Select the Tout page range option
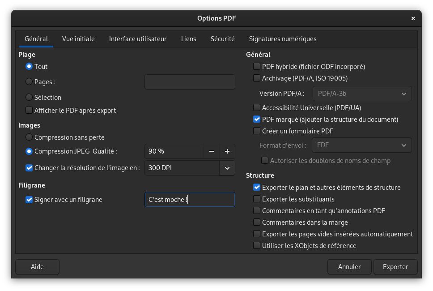Screen dimensions: 433x291 [29, 66]
